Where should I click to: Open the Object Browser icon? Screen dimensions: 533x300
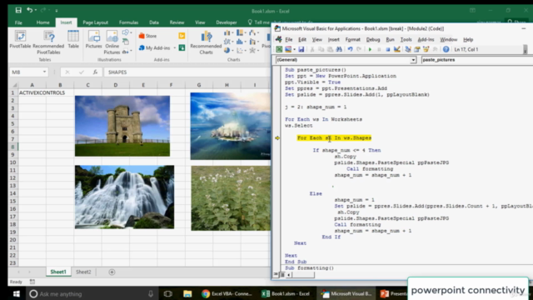click(426, 49)
